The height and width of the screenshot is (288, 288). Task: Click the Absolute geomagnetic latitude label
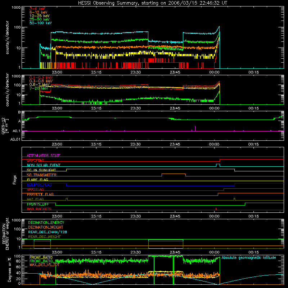click(249, 257)
